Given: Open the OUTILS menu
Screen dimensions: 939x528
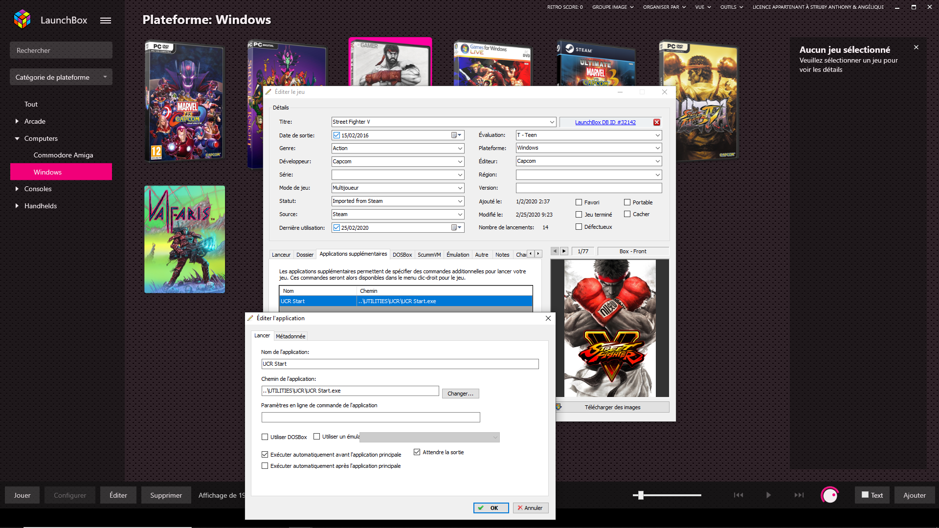Looking at the screenshot, I should (731, 7).
